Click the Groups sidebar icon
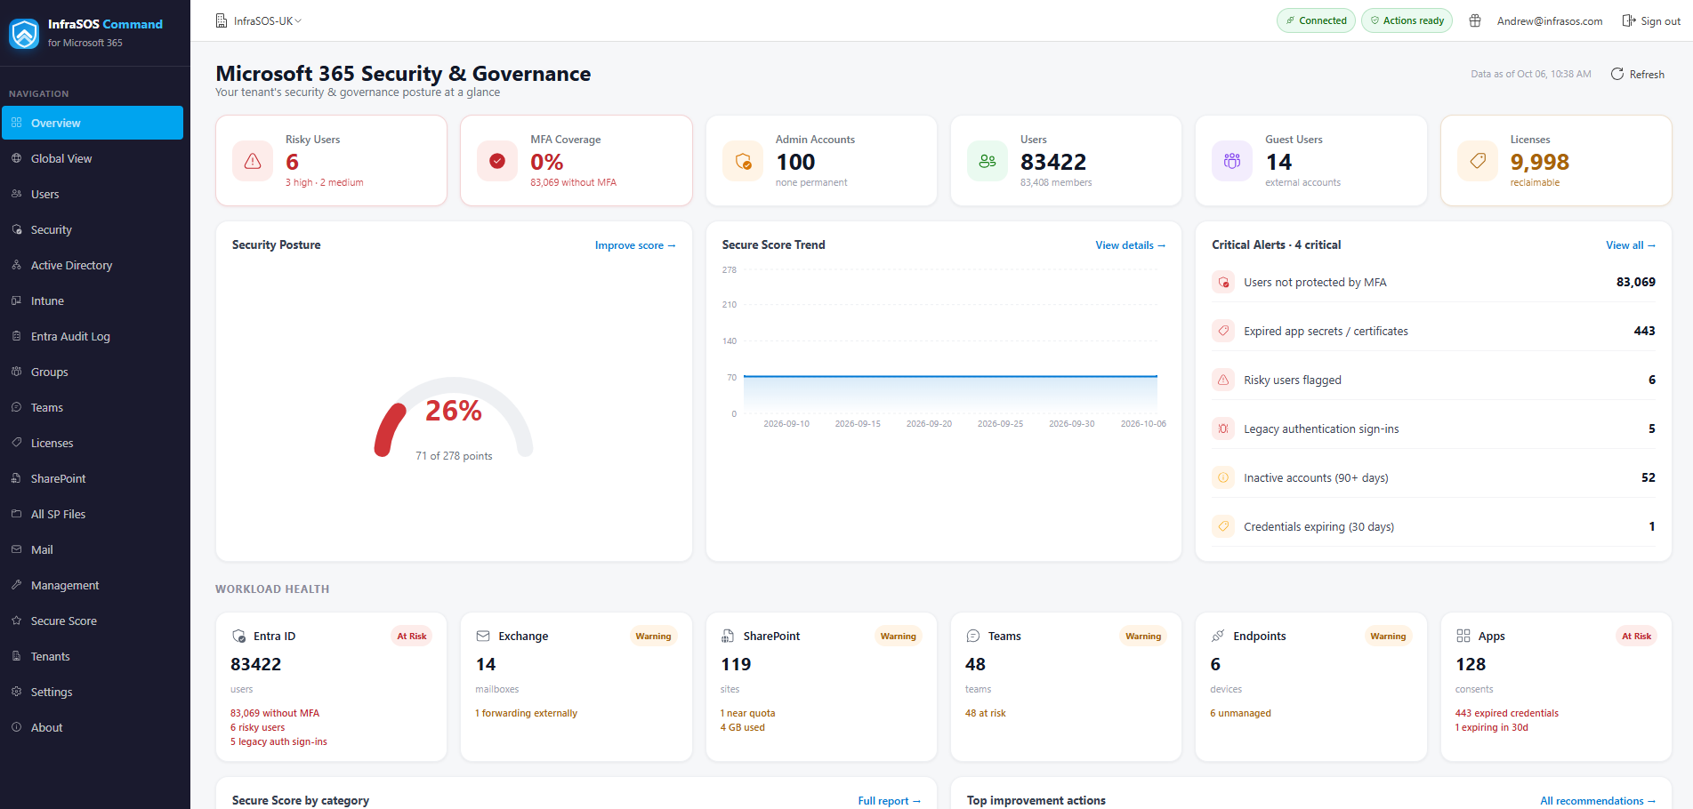This screenshot has height=809, width=1693. [x=16, y=372]
